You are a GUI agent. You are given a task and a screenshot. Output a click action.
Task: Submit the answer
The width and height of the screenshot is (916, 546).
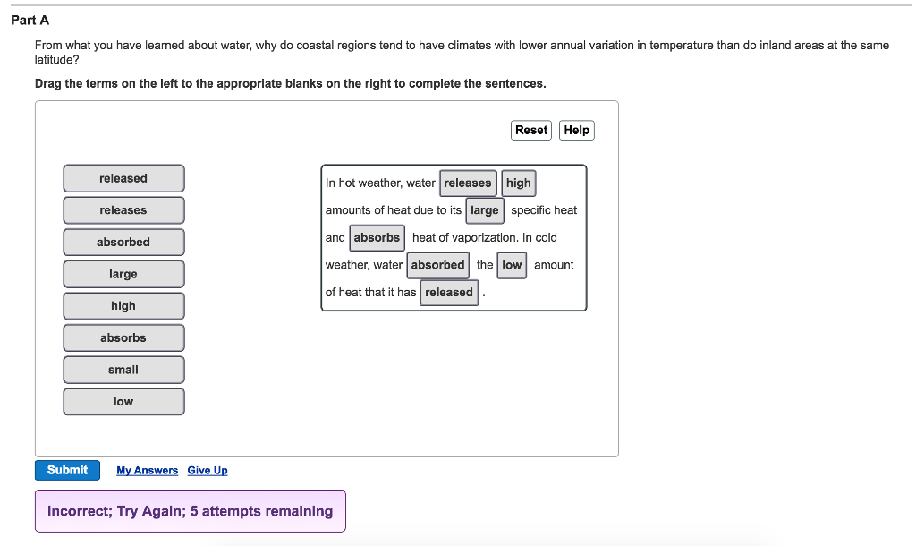coord(67,470)
